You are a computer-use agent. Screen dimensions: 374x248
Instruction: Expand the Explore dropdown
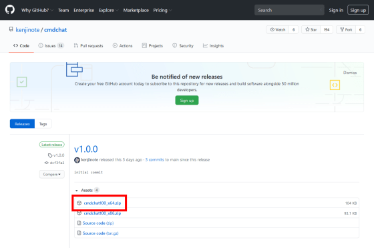[108, 10]
